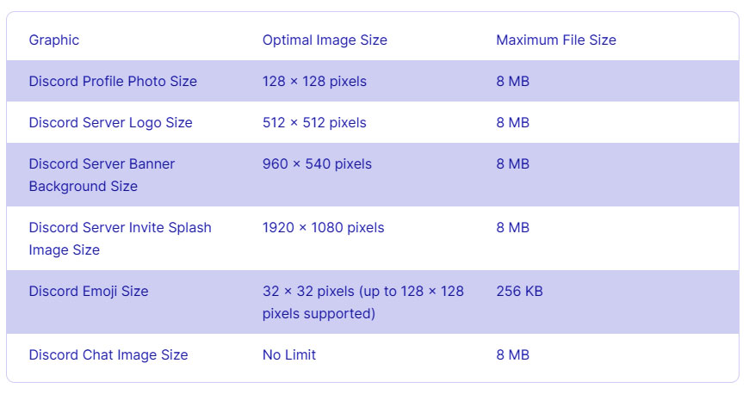This screenshot has height=394, width=749.
Task: Select the Discord Emoji Size cell
Action: [89, 291]
